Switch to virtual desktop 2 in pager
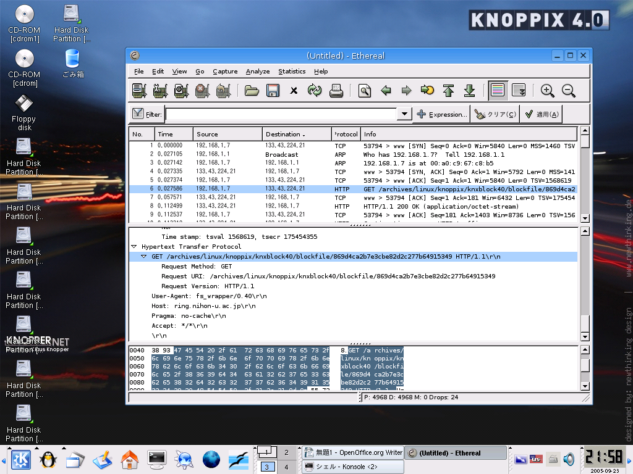 (x=286, y=452)
